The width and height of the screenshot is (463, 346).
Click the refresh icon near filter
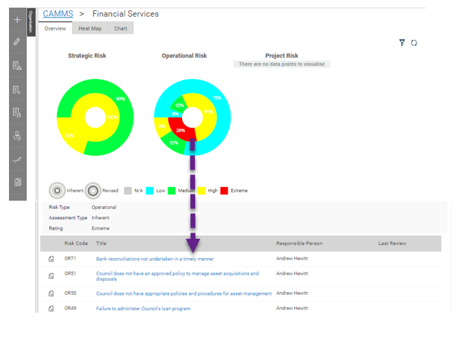pos(414,43)
